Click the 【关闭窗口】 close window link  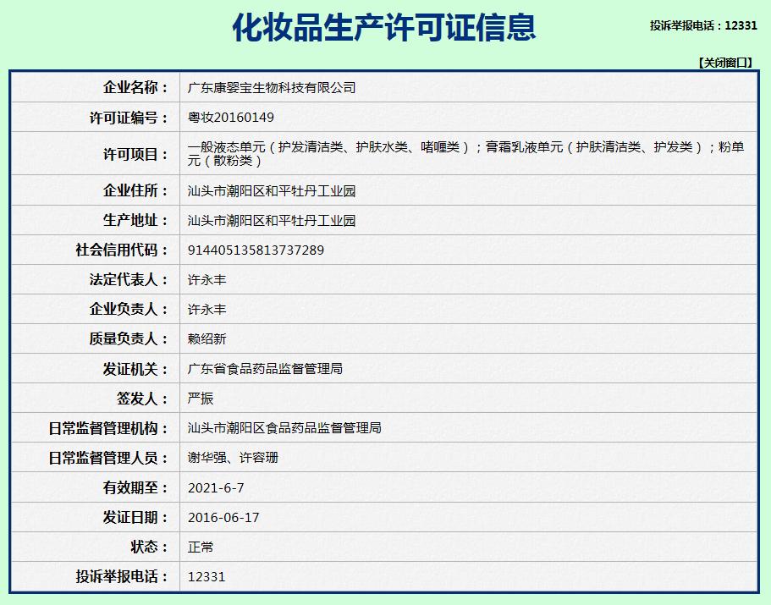[x=724, y=58]
